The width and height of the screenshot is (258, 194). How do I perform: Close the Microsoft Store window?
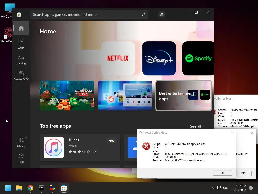pyautogui.click(x=208, y=12)
